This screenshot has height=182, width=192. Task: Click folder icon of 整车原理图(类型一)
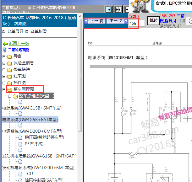tap(15, 96)
